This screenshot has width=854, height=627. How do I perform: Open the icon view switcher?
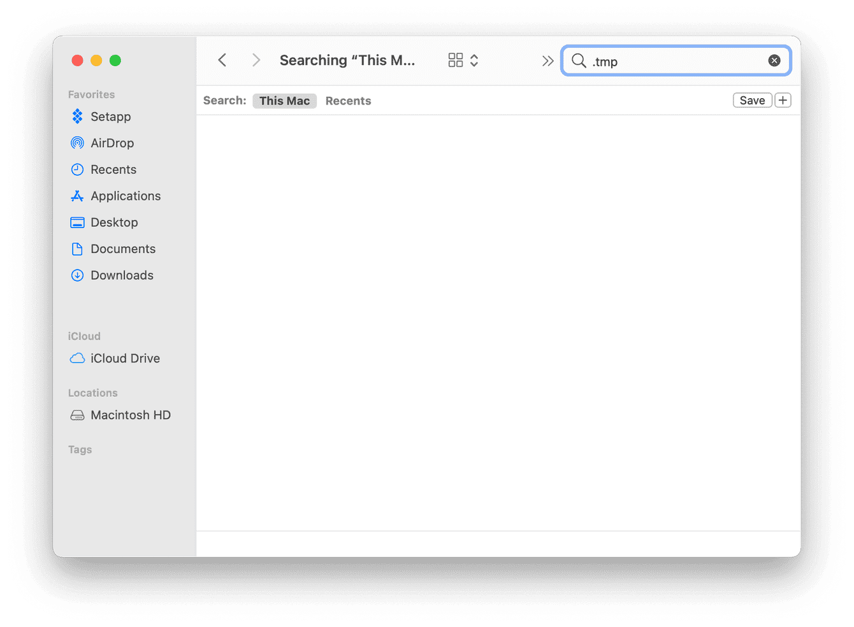click(455, 59)
